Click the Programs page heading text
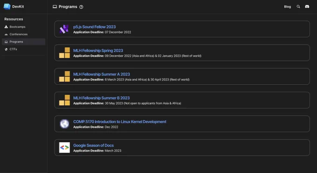Screen dimensions: 317x173 68,7
